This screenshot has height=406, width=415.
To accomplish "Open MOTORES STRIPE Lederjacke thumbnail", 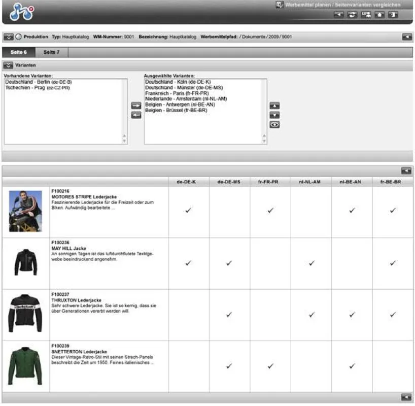I will pyautogui.click(x=25, y=211).
